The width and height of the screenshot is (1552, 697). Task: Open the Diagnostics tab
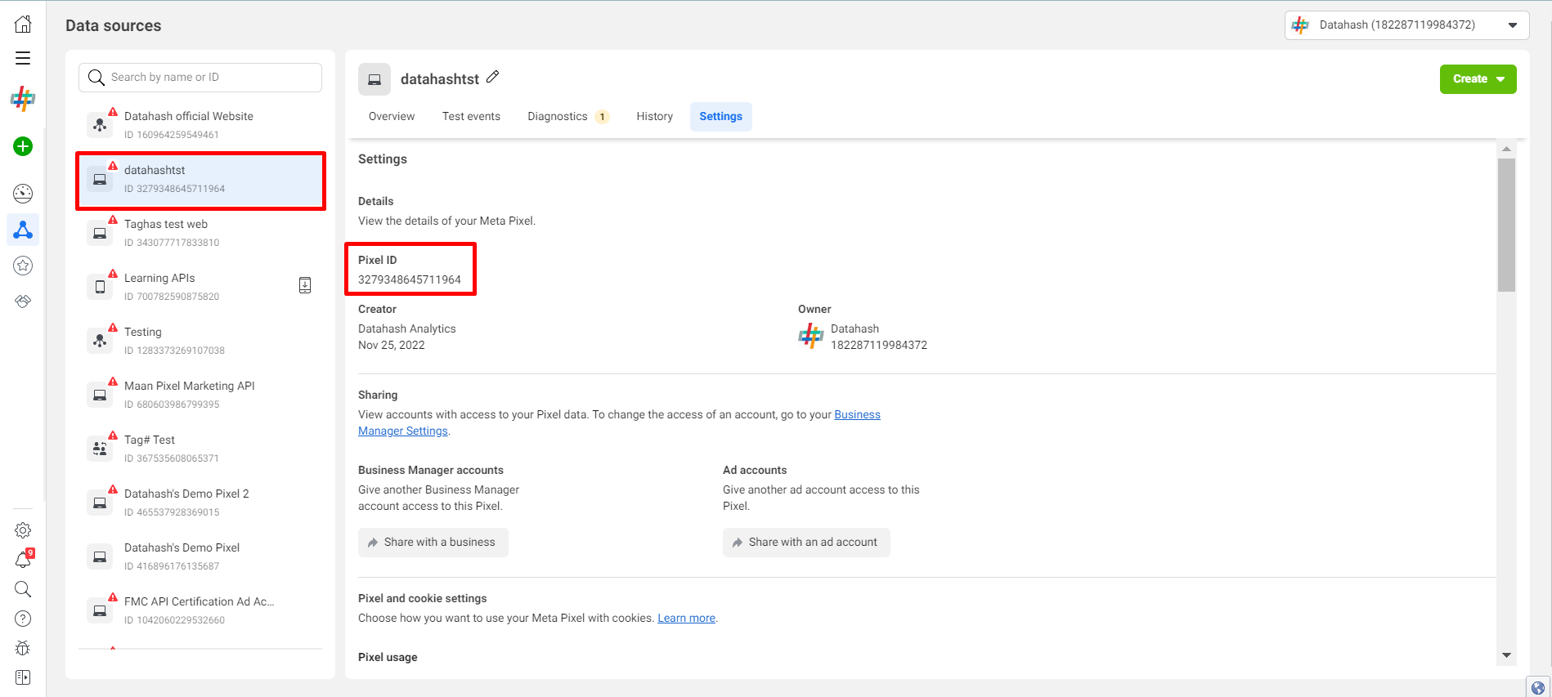pyautogui.click(x=567, y=116)
